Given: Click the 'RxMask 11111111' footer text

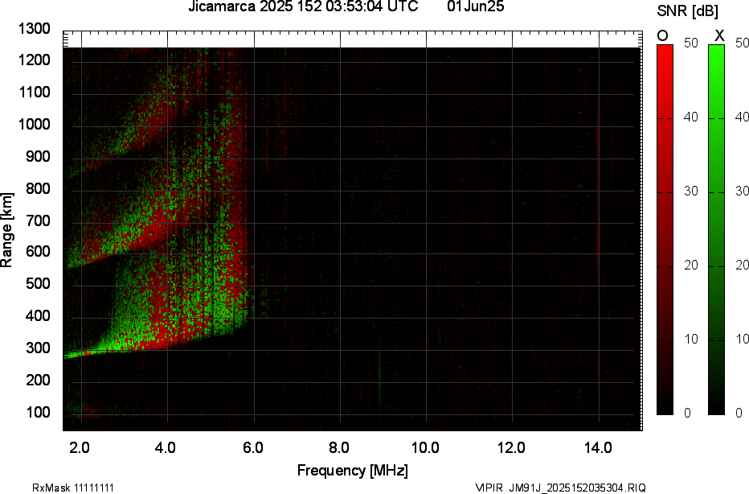Looking at the screenshot, I should (73, 488).
